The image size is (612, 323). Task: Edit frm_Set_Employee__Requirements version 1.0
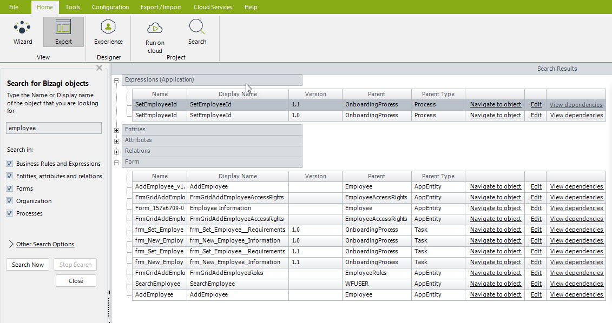[536, 230]
